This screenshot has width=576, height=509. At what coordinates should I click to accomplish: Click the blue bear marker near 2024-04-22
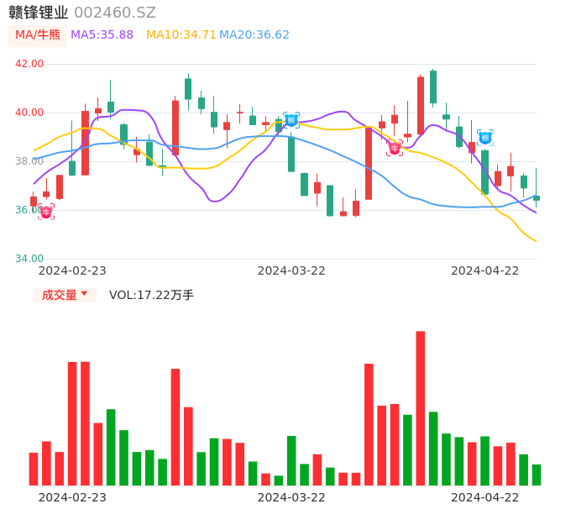[485, 137]
